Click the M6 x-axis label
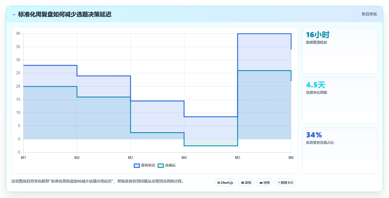 pos(291,158)
